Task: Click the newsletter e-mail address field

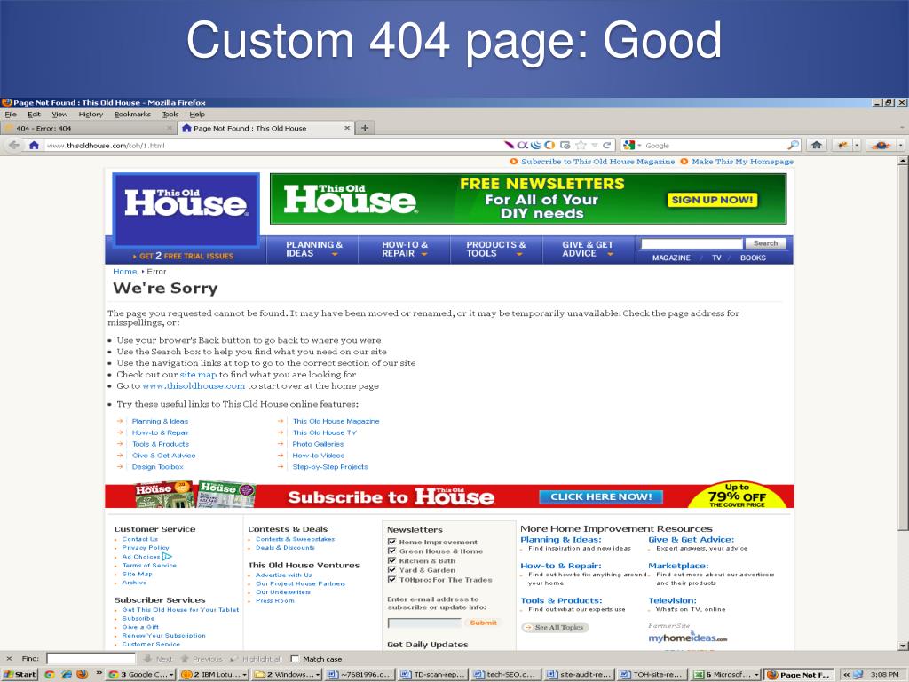Action: (x=424, y=623)
